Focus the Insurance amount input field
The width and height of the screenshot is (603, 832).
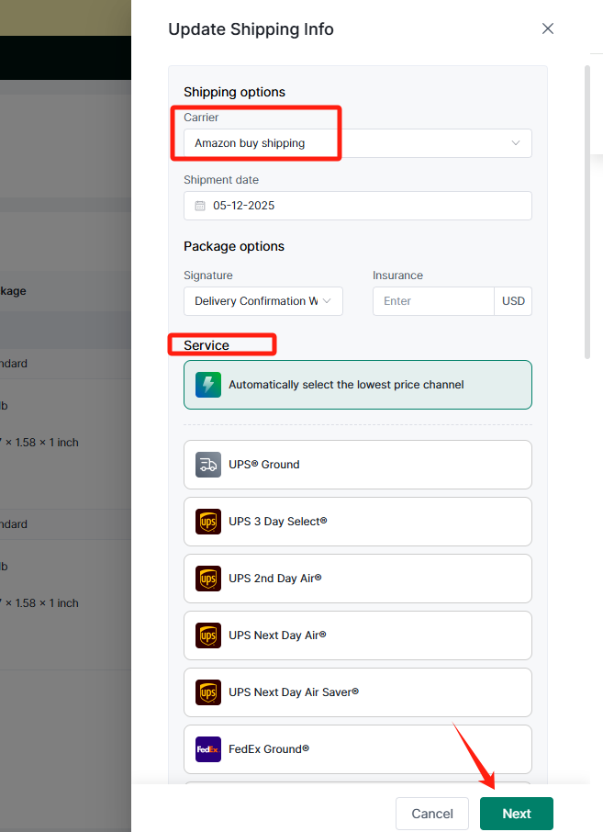(x=433, y=301)
